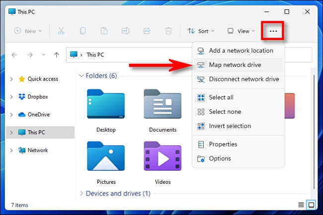Open the Pictures folder thumbnail
The height and width of the screenshot is (215, 323).
coord(106,162)
